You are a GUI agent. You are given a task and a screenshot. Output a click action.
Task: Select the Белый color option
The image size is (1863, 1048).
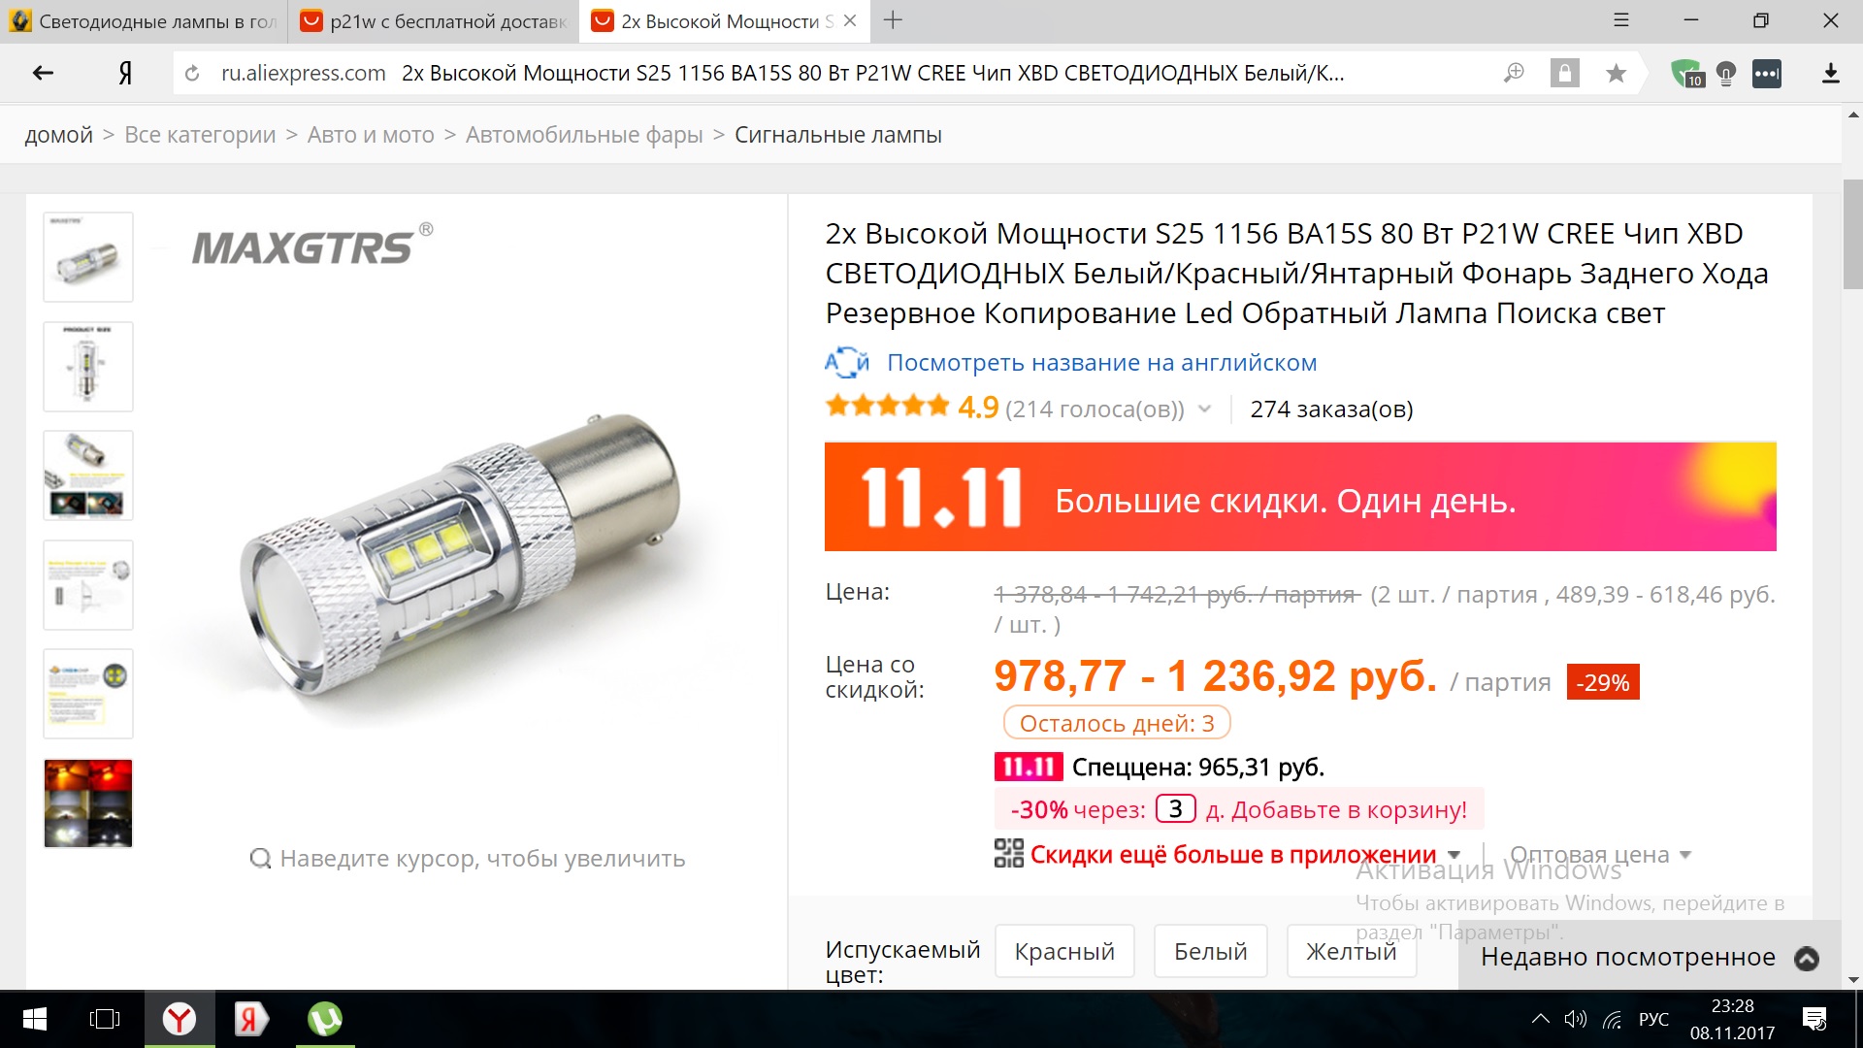1210,951
